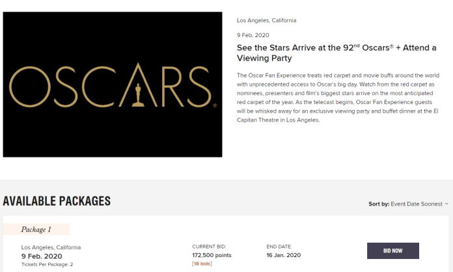This screenshot has height=272, width=453.
Task: Click the Sort by label
Action: click(x=379, y=204)
